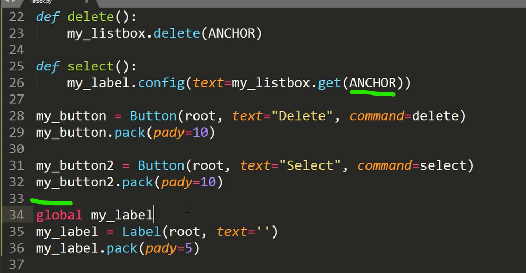Screen dimensions: 526x273
Task: Click the my_button2 variable on line 31
Action: coord(75,166)
